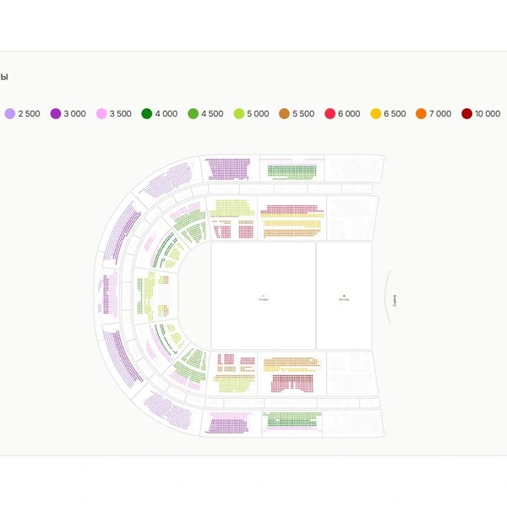Screen dimensions: 507x507
Task: Click the Сцена stage label
Action: [395, 298]
